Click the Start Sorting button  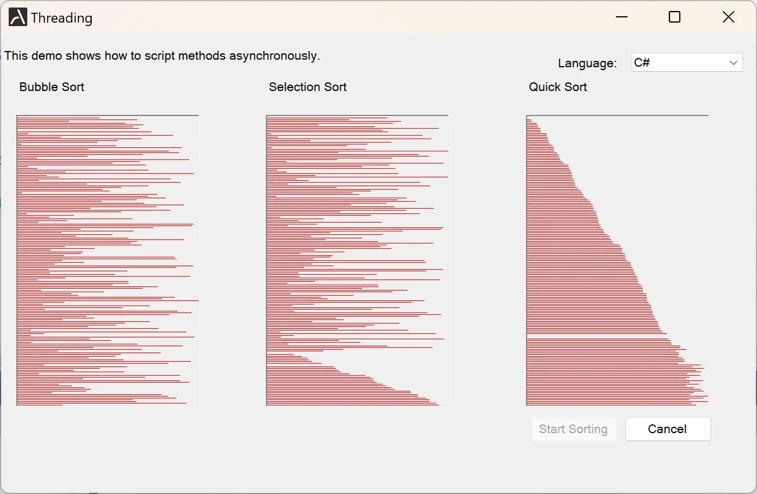[573, 429]
